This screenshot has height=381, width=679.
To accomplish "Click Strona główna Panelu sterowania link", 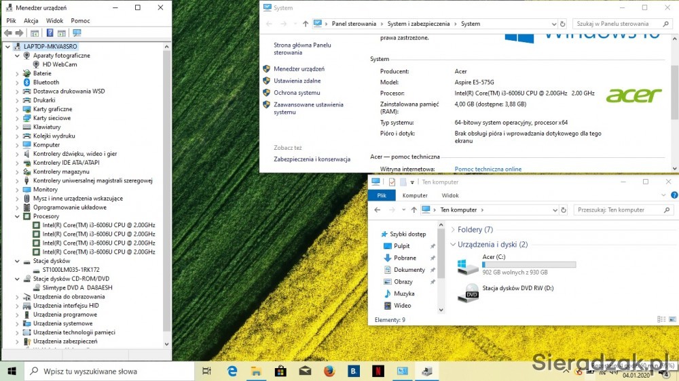I will coord(302,49).
